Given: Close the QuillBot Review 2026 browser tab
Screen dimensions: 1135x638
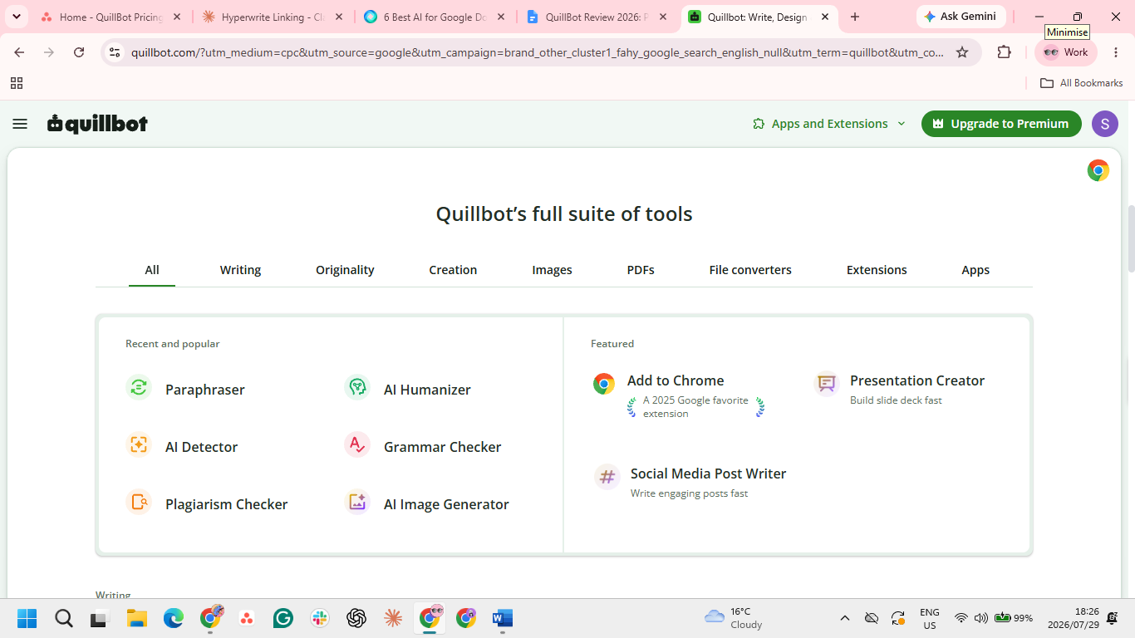Looking at the screenshot, I should (x=662, y=17).
